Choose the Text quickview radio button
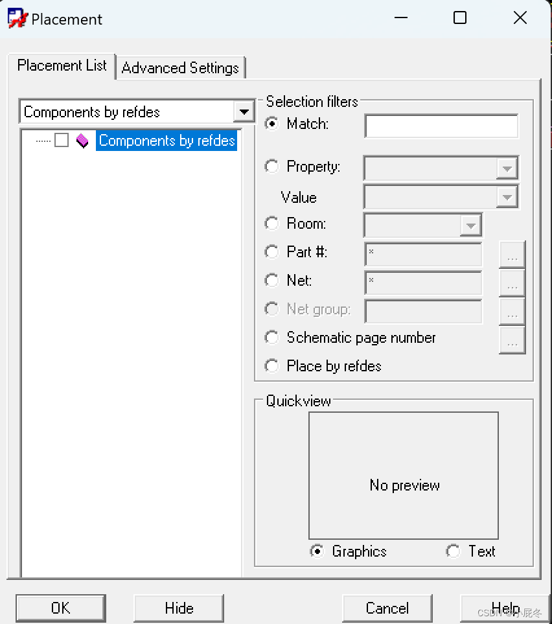Image resolution: width=552 pixels, height=624 pixels. tap(453, 551)
